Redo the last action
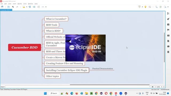This screenshot has height=96, width=171. click(x=17, y=7)
